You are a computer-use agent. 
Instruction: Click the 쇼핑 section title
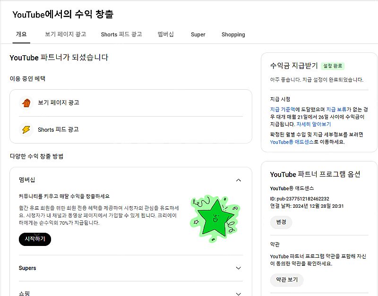(25, 293)
